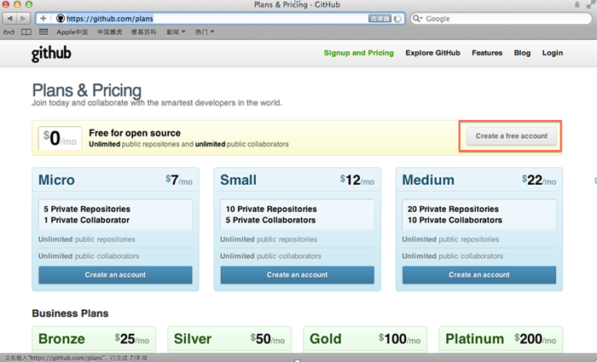The width and height of the screenshot is (597, 362).
Task: Click 20 Private Repositories text
Action: click(453, 210)
